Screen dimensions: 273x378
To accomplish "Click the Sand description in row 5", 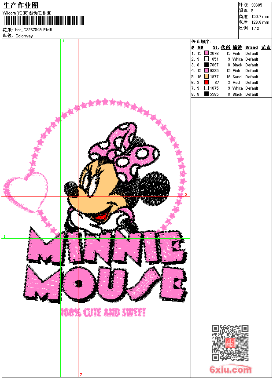I will (x=237, y=76).
